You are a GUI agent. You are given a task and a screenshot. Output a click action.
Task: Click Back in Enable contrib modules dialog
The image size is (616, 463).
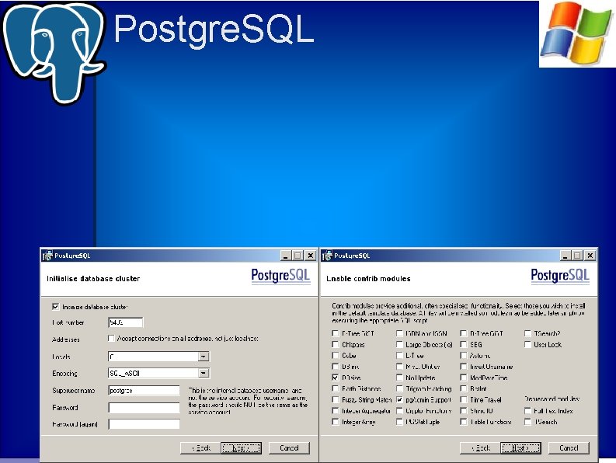tap(480, 448)
